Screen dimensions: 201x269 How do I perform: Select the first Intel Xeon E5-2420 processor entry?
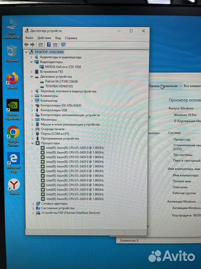[74, 148]
